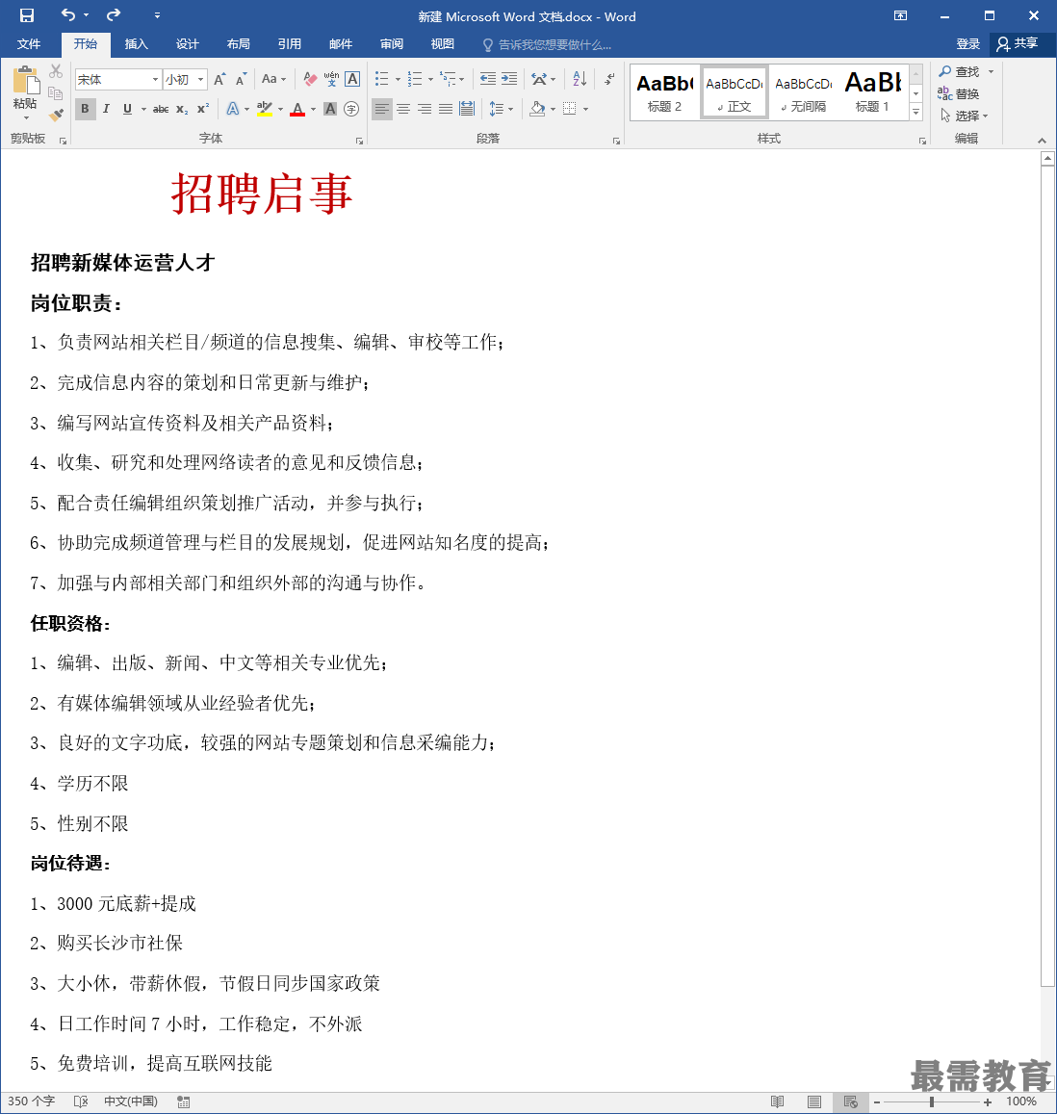Apply character border icon
1057x1114 pixels.
352,79
